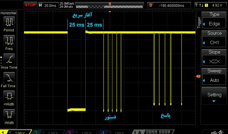Viewport: 228px width, 134px height.
Task: Click the vertical Trigger menu tab label
Action: coord(199,23)
